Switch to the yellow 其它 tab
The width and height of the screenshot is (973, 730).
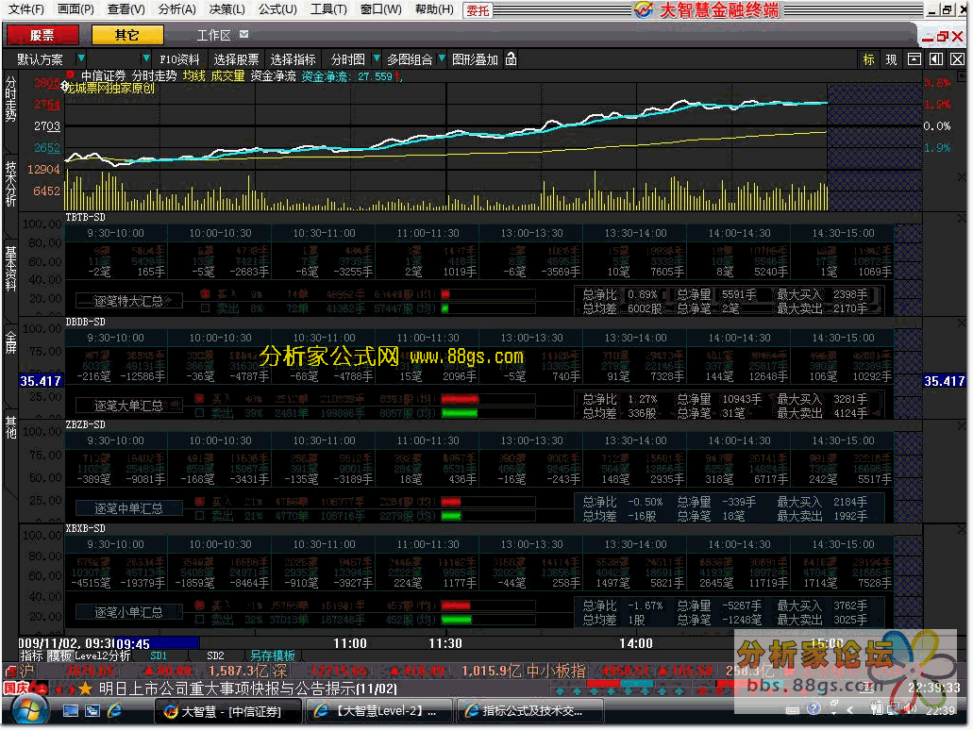(x=127, y=35)
